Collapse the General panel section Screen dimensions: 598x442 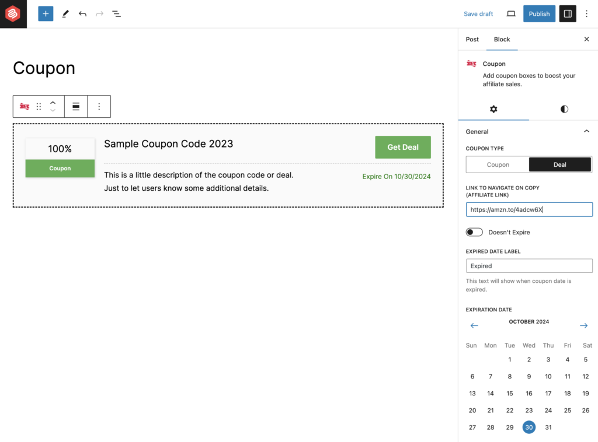point(586,132)
